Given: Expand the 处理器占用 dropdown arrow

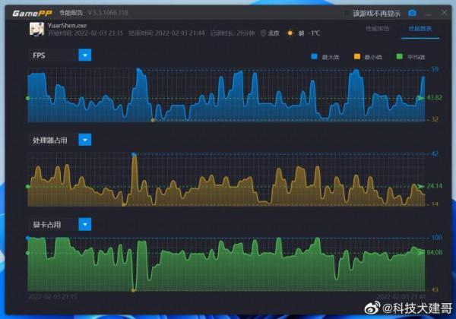Looking at the screenshot, I should click(x=85, y=140).
